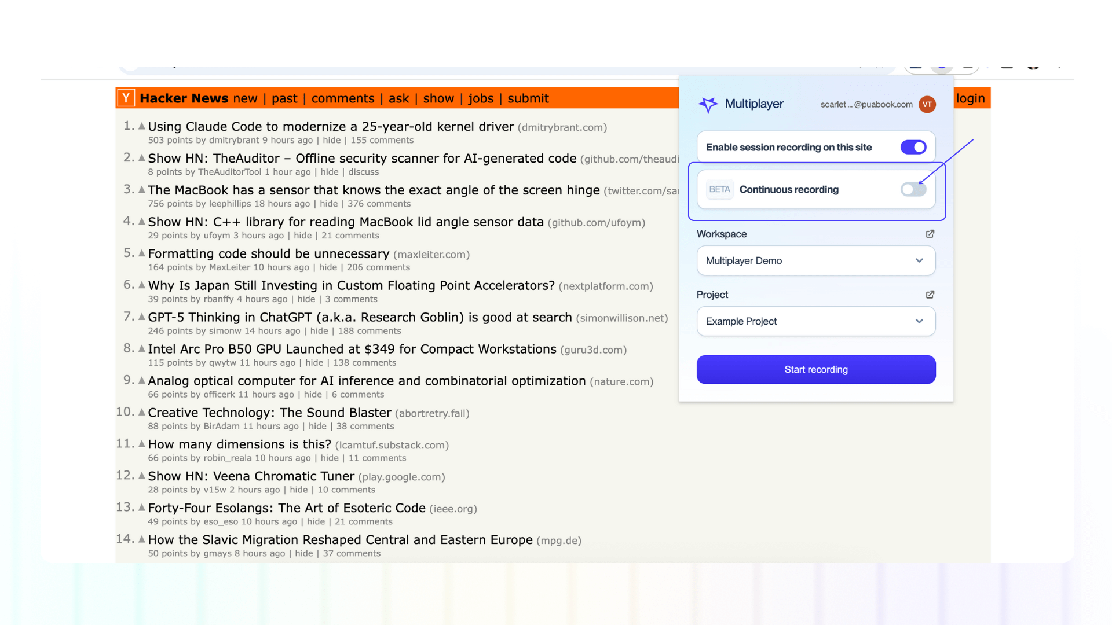Viewport: 1112px width, 625px height.
Task: Open 155 comments on the Claude Code story
Action: point(382,140)
